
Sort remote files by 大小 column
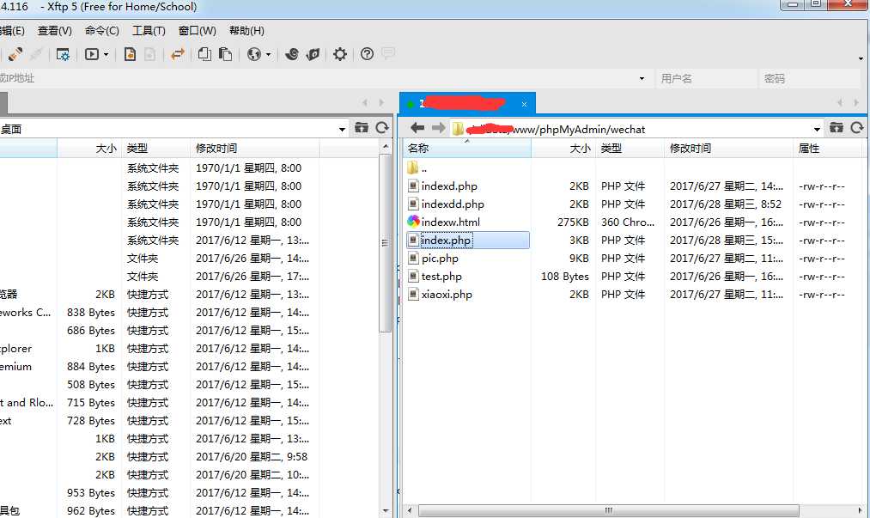click(563, 149)
